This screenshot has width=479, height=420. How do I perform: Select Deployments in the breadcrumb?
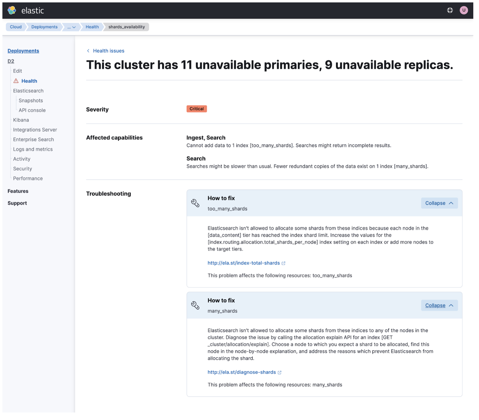(x=44, y=27)
